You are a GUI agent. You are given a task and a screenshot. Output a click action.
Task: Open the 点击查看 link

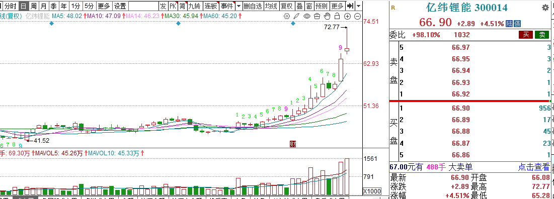(533, 167)
